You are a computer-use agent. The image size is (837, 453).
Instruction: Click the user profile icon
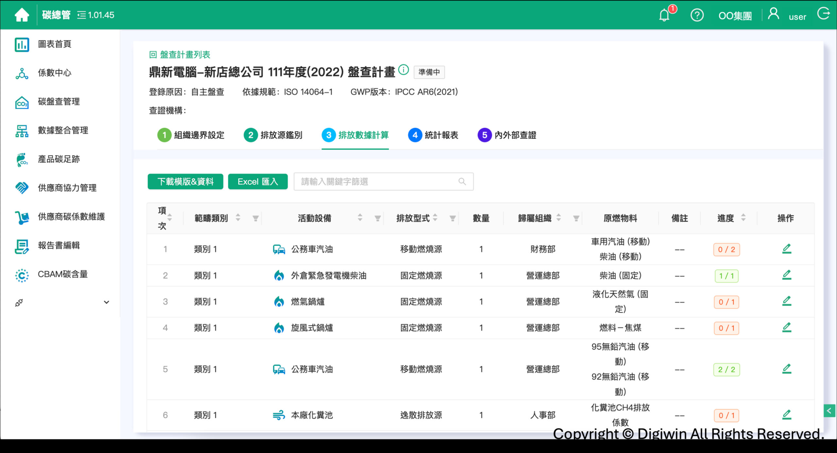(773, 14)
